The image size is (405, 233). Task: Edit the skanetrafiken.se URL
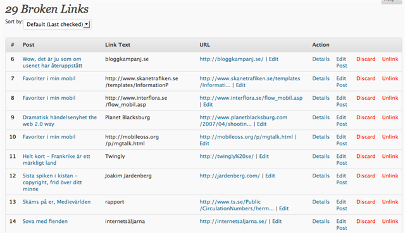(x=240, y=85)
